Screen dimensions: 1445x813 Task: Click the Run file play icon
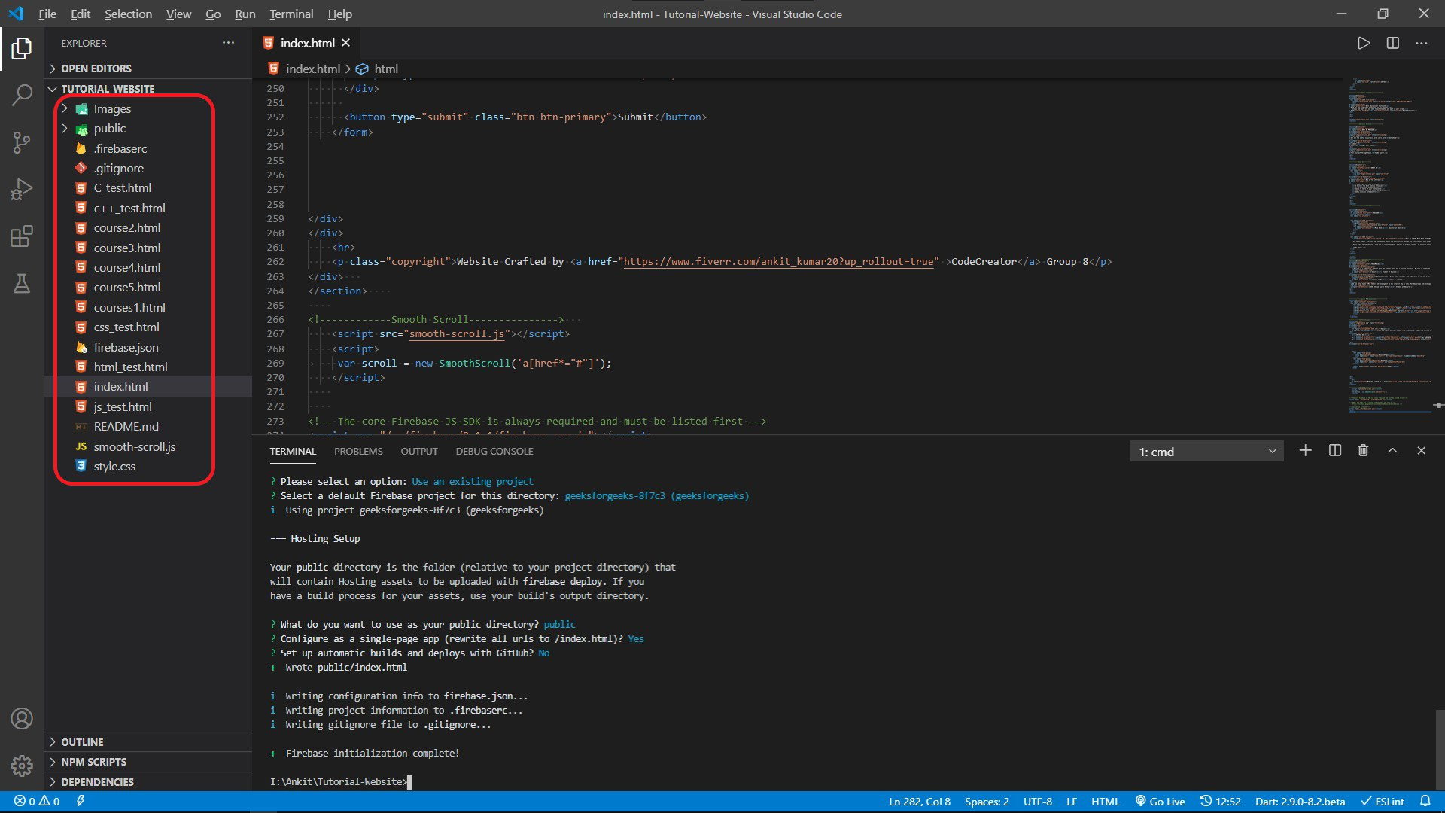pos(1363,43)
